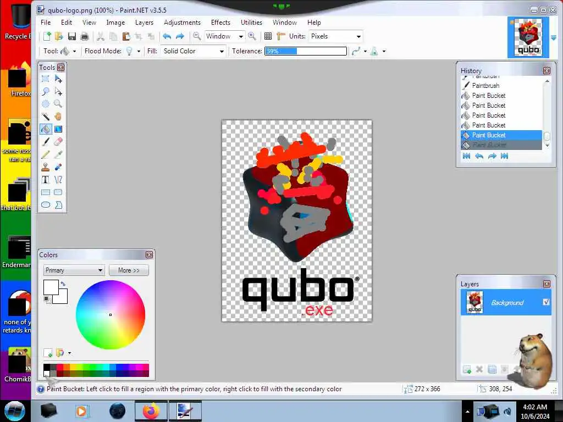Select the Recolor tool
Image resolution: width=563 pixels, height=422 pixels.
click(x=58, y=167)
